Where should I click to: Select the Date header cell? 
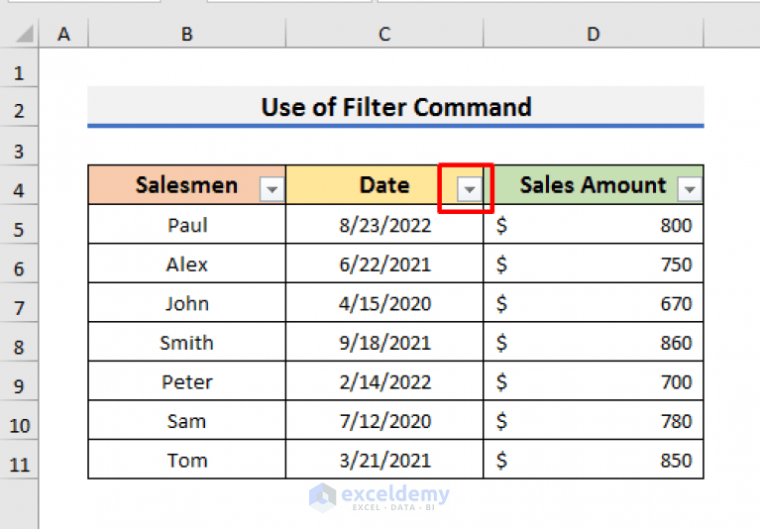point(384,184)
